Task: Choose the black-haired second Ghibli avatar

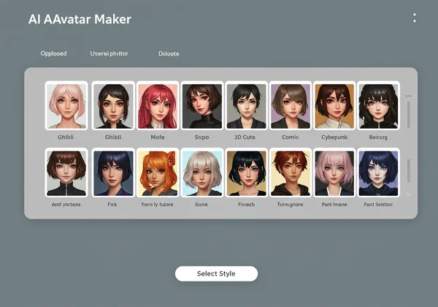Action: 113,106
